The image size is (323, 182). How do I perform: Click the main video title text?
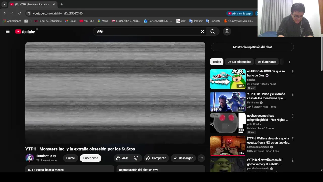click(80, 149)
